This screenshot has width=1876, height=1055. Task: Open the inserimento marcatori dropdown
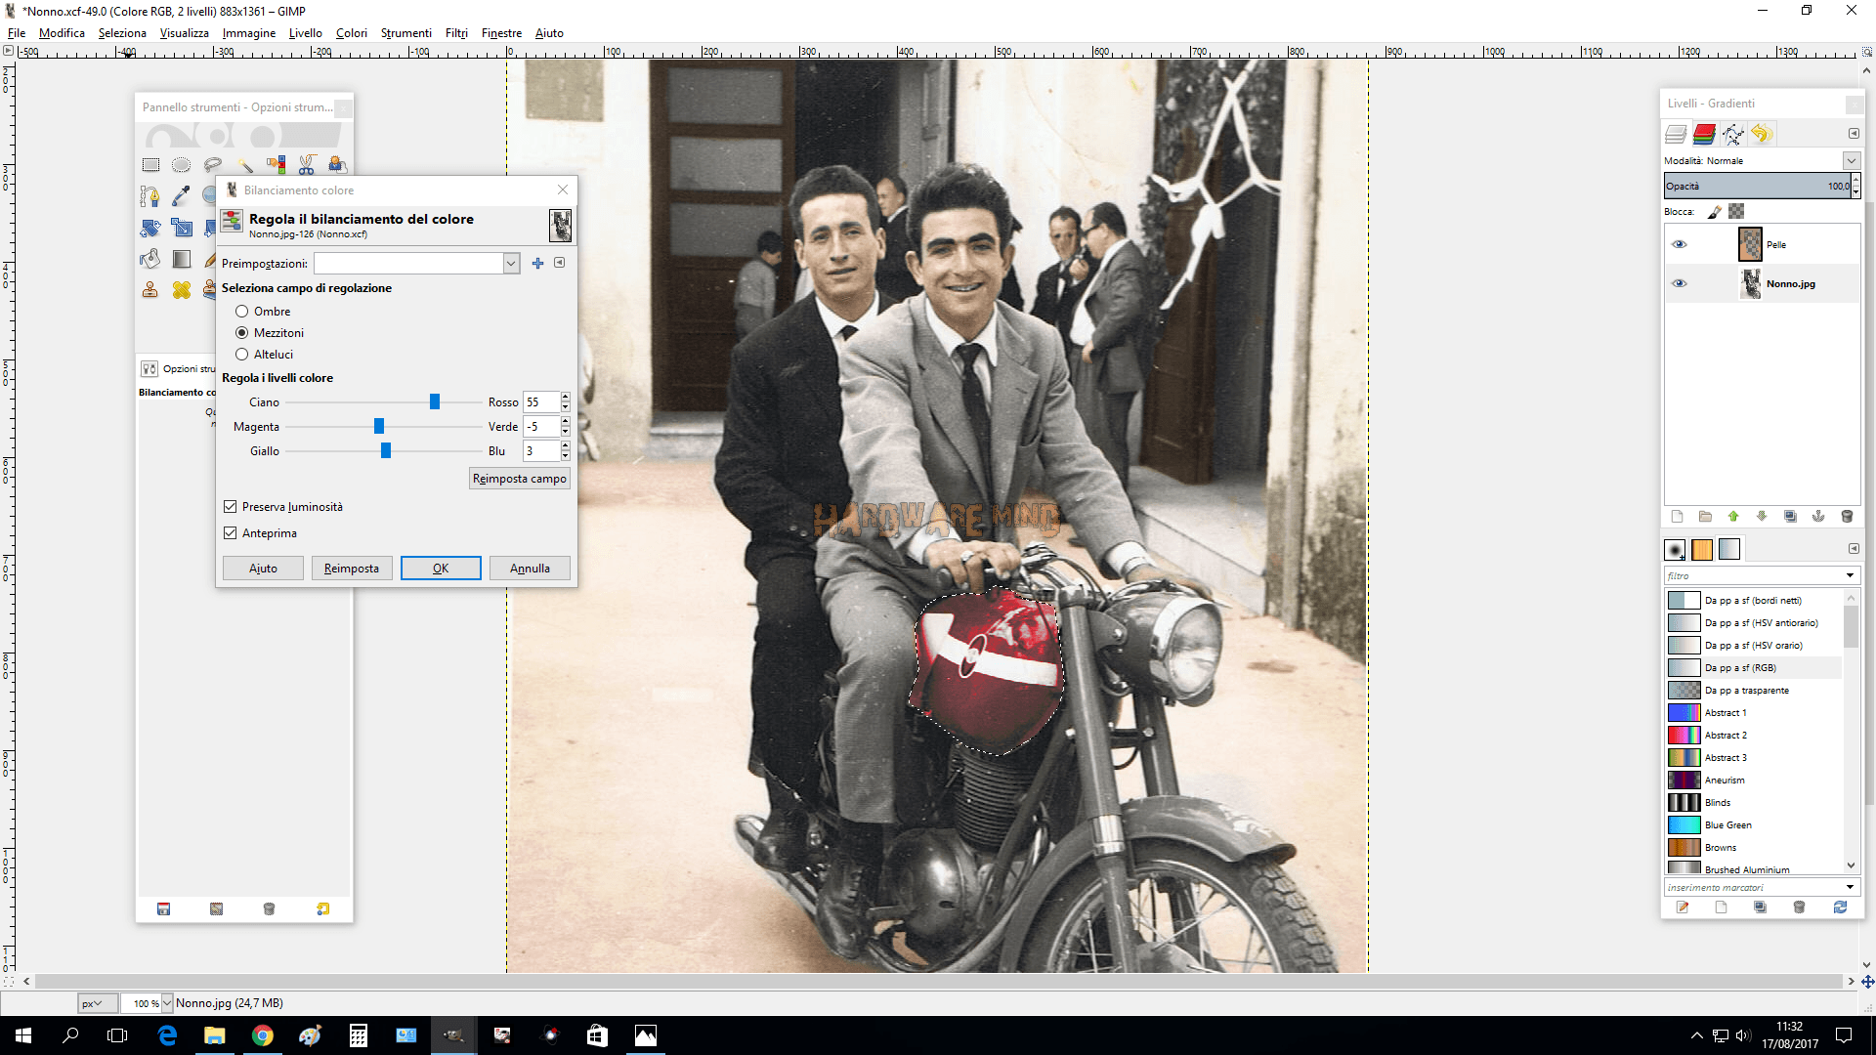point(1850,888)
